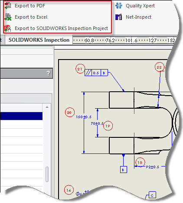Select the datum C feature symbol
This screenshot has height=203, width=183.
point(152,195)
